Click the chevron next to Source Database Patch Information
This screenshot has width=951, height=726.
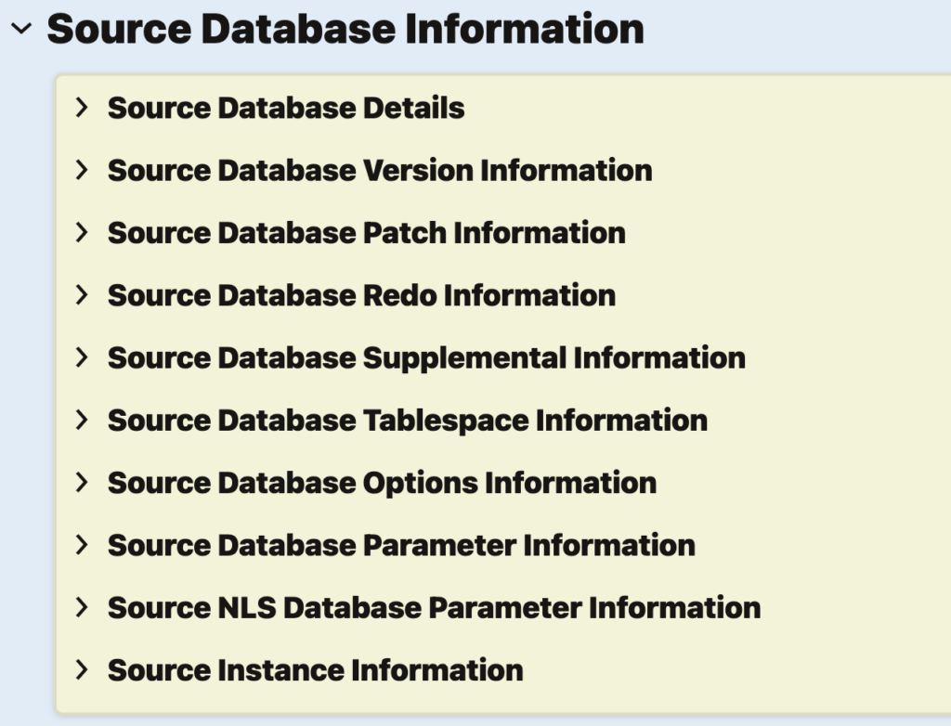click(82, 232)
